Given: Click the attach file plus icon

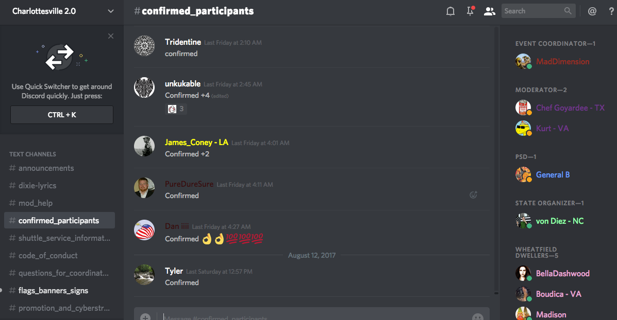Looking at the screenshot, I should point(145,317).
